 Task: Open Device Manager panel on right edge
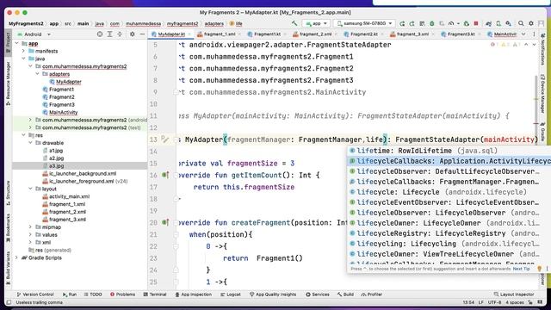tap(542, 94)
